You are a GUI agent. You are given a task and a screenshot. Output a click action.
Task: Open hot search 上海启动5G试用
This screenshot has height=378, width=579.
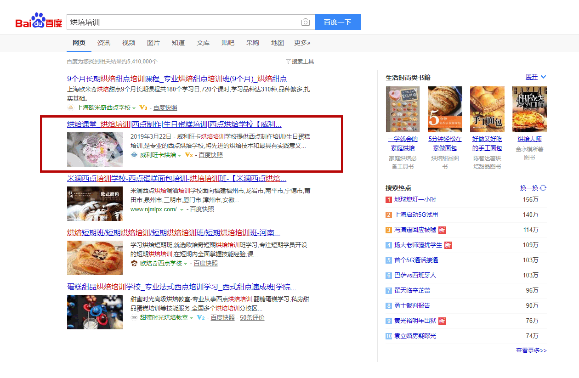pos(416,215)
